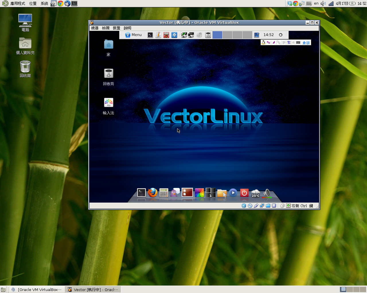Click the blue play media player dock icon
Viewport: 367px width, 293px height.
click(233, 193)
